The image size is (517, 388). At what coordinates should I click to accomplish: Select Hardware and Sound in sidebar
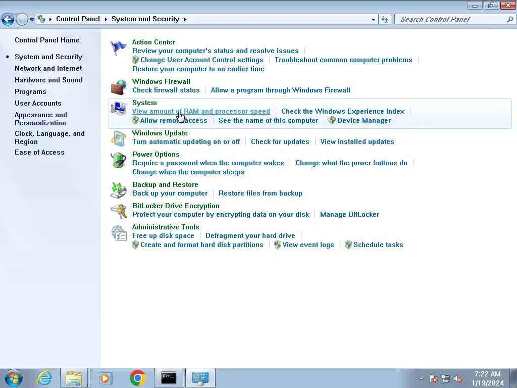pos(48,80)
